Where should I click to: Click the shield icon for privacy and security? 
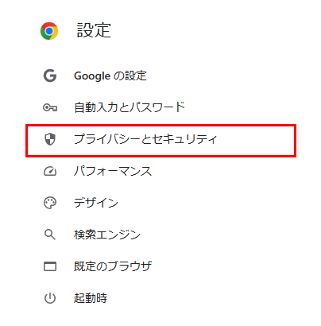pyautogui.click(x=50, y=139)
